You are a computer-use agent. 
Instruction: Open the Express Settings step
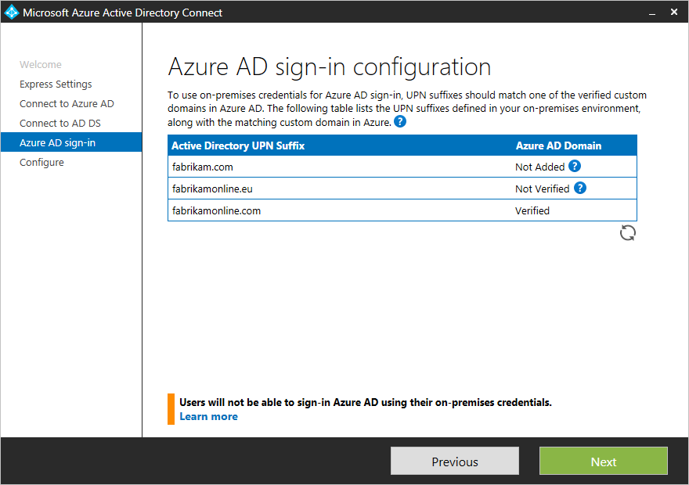pyautogui.click(x=56, y=84)
